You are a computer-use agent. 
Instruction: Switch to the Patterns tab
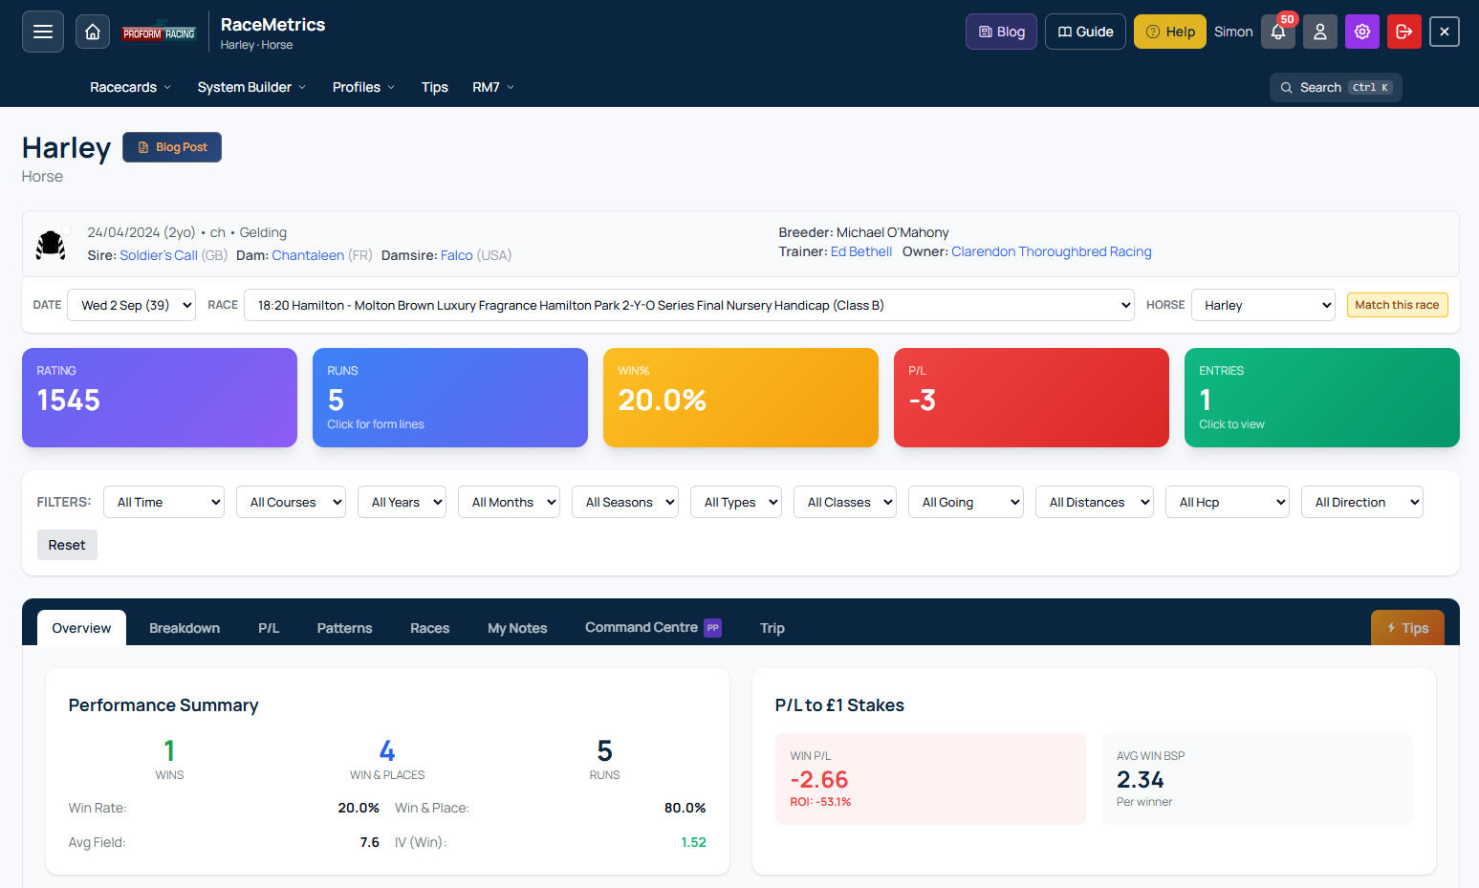344,628
